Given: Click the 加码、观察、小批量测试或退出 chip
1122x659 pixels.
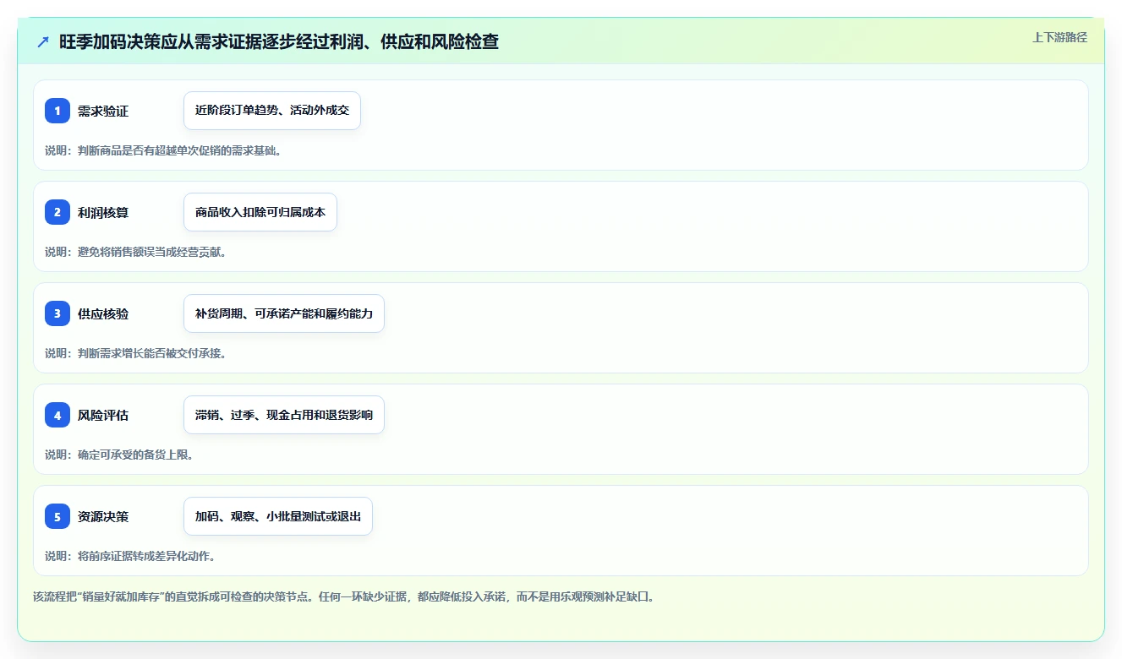Looking at the screenshot, I should tap(278, 516).
